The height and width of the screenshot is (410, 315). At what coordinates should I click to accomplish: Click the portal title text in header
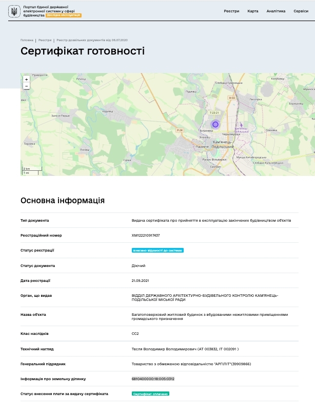(x=49, y=11)
